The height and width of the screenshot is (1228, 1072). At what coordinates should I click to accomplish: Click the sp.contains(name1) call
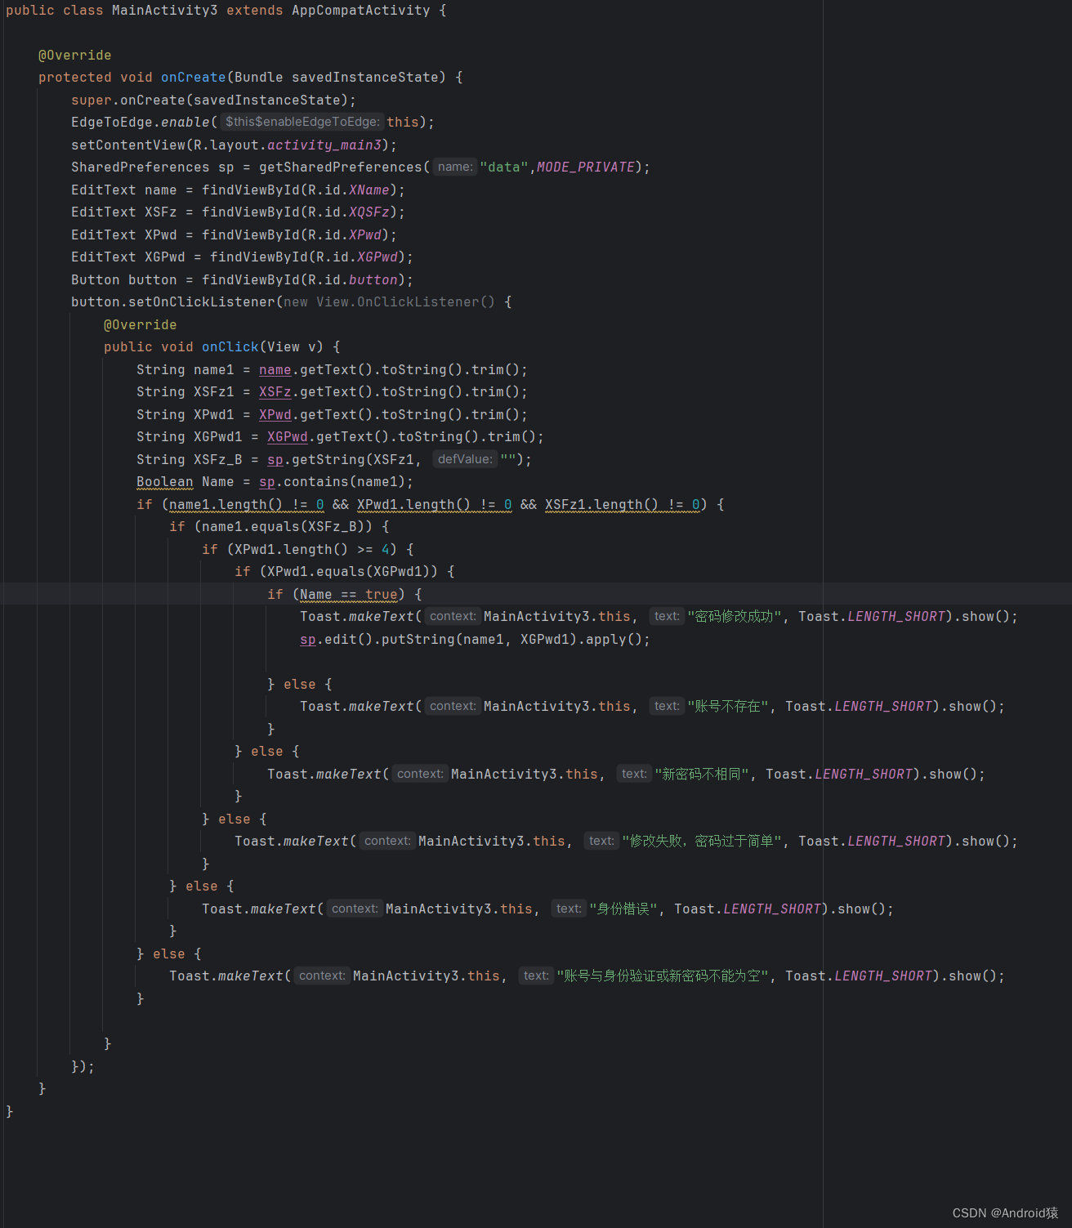(x=332, y=482)
